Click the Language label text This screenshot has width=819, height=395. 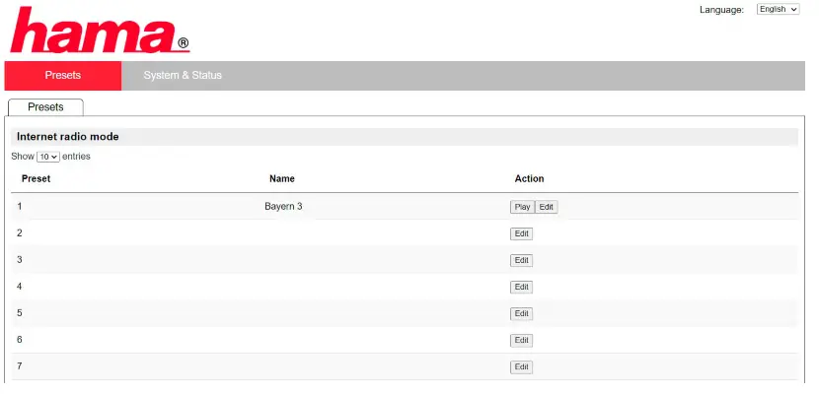pos(721,10)
